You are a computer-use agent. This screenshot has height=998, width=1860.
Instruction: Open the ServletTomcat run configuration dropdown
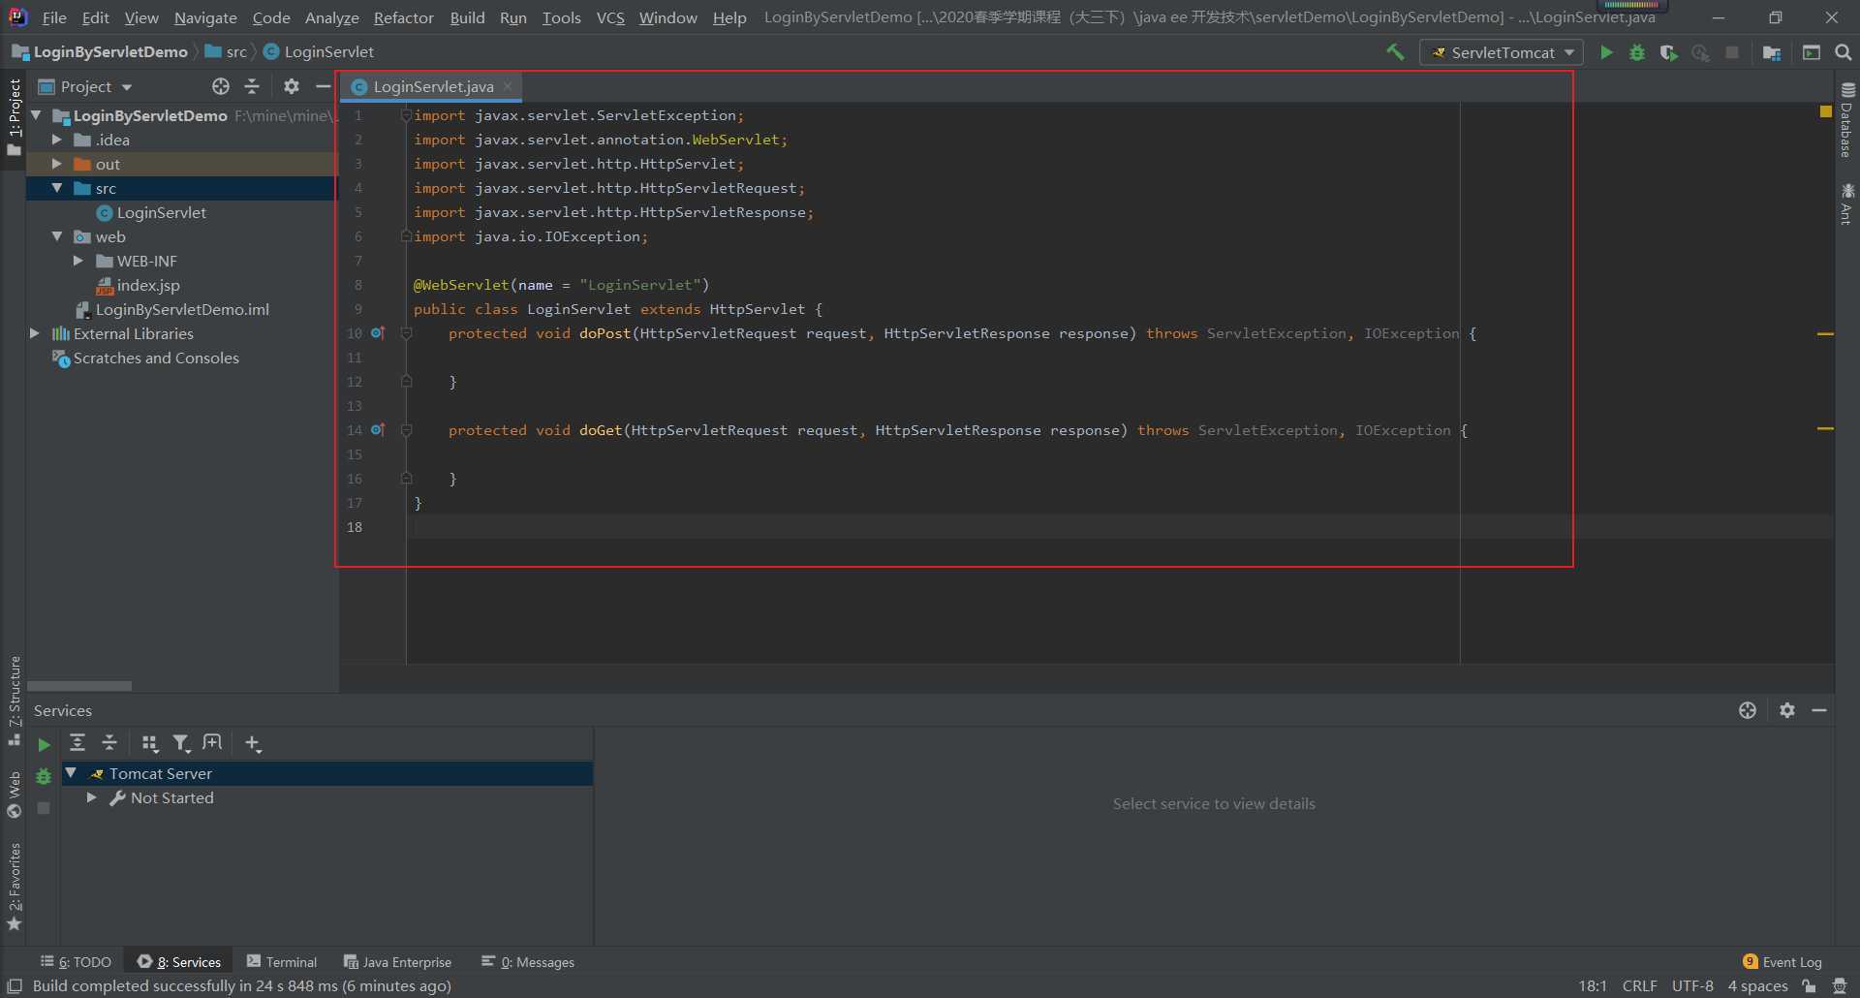click(1501, 52)
